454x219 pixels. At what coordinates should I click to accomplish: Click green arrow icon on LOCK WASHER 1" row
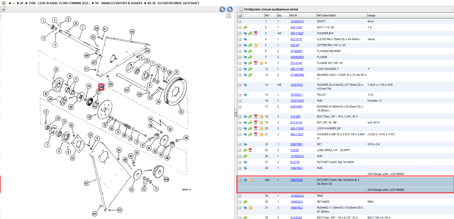tap(251, 69)
